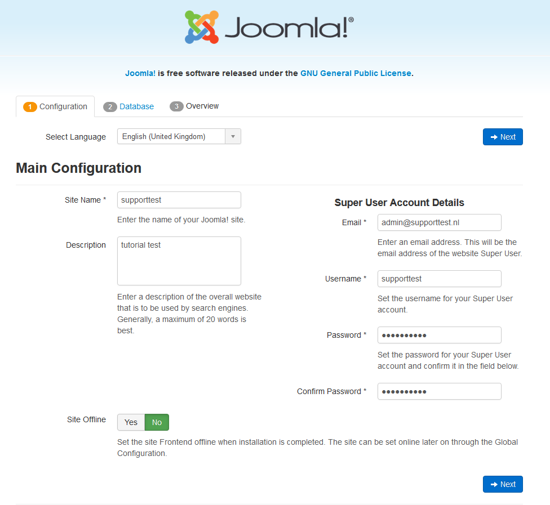Click the Confirm Password field
The width and height of the screenshot is (550, 505).
(439, 391)
